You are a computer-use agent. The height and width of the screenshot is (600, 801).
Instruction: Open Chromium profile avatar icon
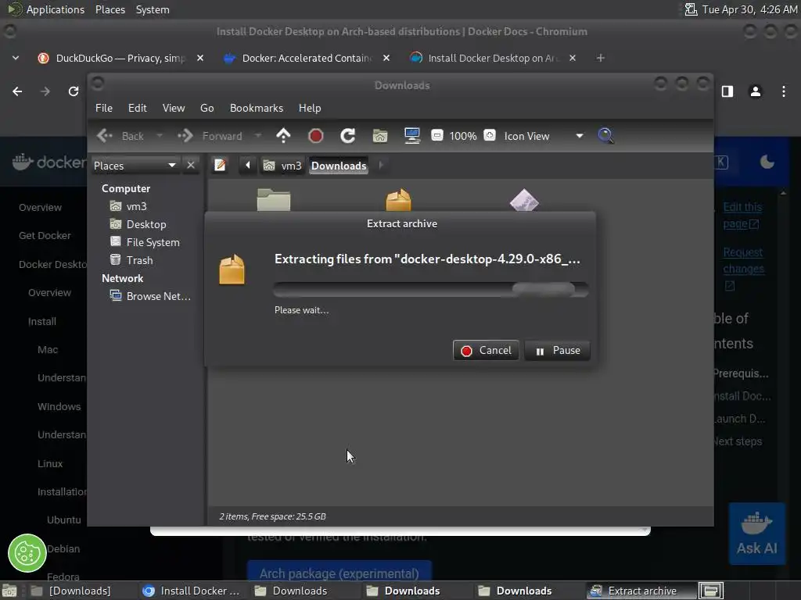point(756,91)
